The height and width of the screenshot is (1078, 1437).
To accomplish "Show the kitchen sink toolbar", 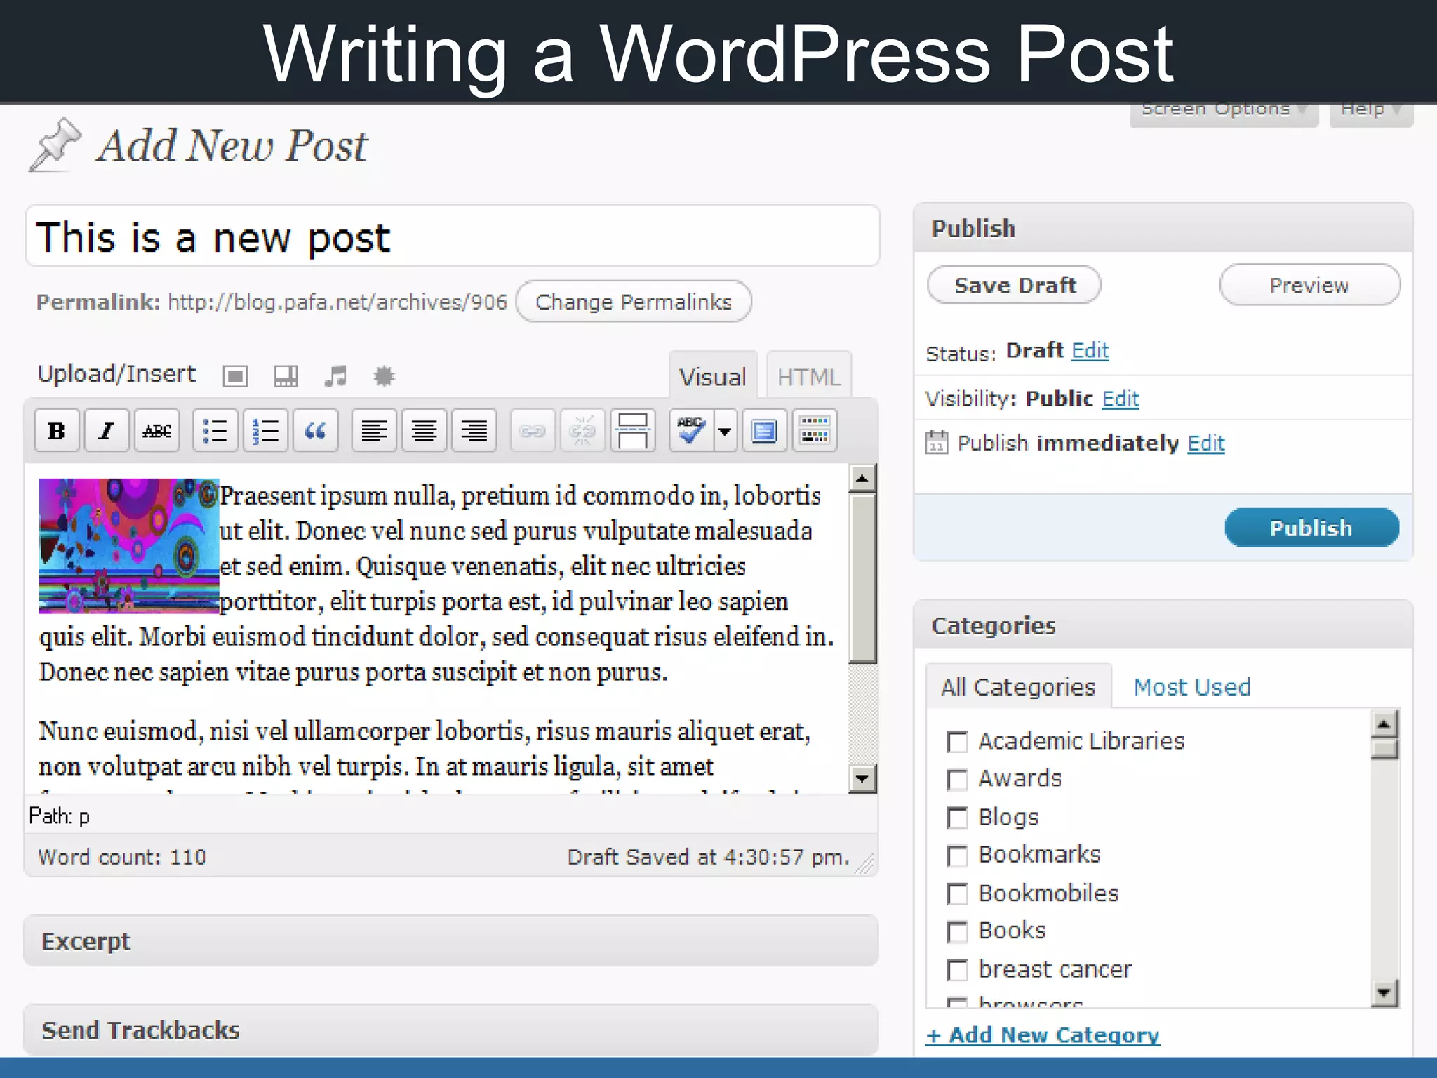I will (x=815, y=430).
